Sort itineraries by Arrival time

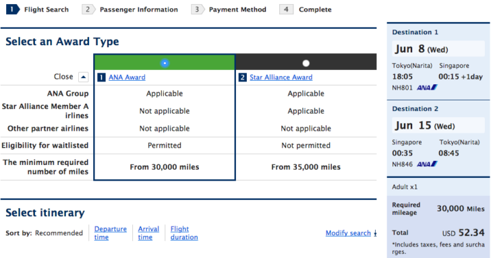[x=148, y=233]
